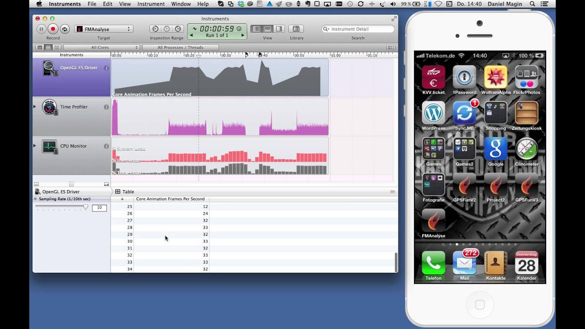Viewport: 585px width, 329px height.
Task: Open info for Time Profiler
Action: click(106, 107)
